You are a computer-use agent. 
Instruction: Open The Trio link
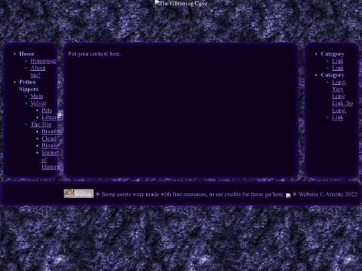(41, 124)
